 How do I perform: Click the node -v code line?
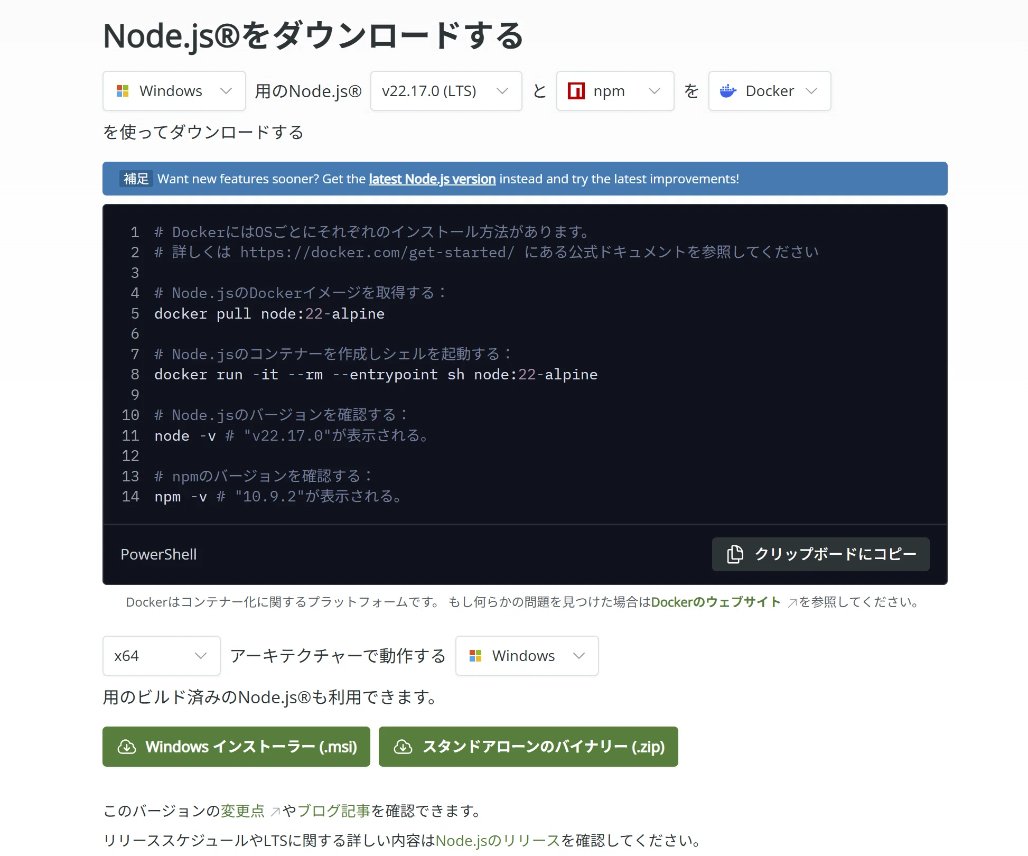tap(292, 435)
